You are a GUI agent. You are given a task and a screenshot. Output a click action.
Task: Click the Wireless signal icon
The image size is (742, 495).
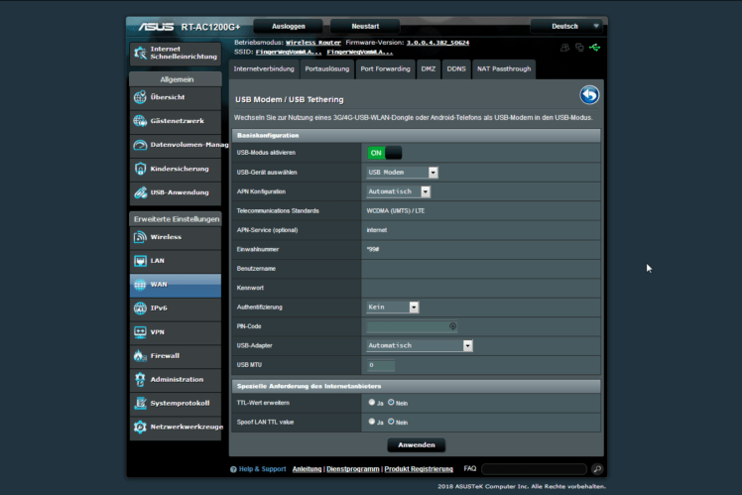point(140,237)
